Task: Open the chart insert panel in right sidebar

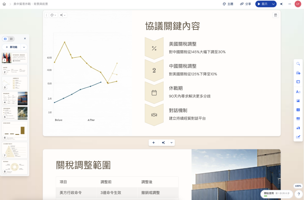Action: [x=298, y=128]
